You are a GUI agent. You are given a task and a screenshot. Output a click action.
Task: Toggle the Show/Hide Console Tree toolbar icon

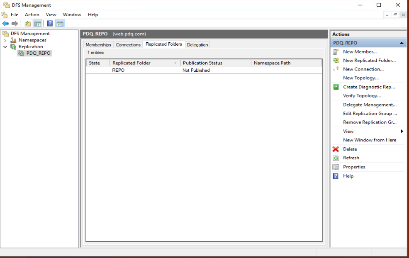click(38, 24)
